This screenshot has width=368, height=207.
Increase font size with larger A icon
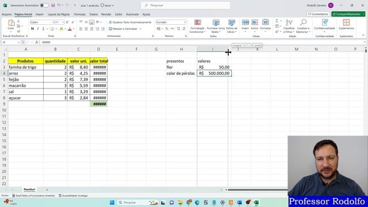click(67, 22)
